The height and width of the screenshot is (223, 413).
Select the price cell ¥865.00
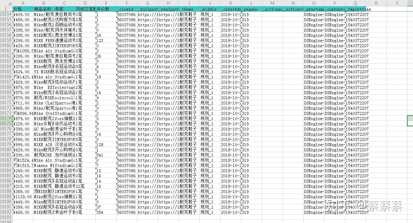point(23,108)
